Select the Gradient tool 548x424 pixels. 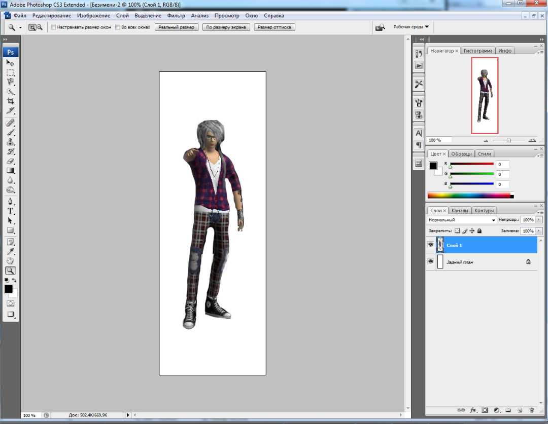10,171
